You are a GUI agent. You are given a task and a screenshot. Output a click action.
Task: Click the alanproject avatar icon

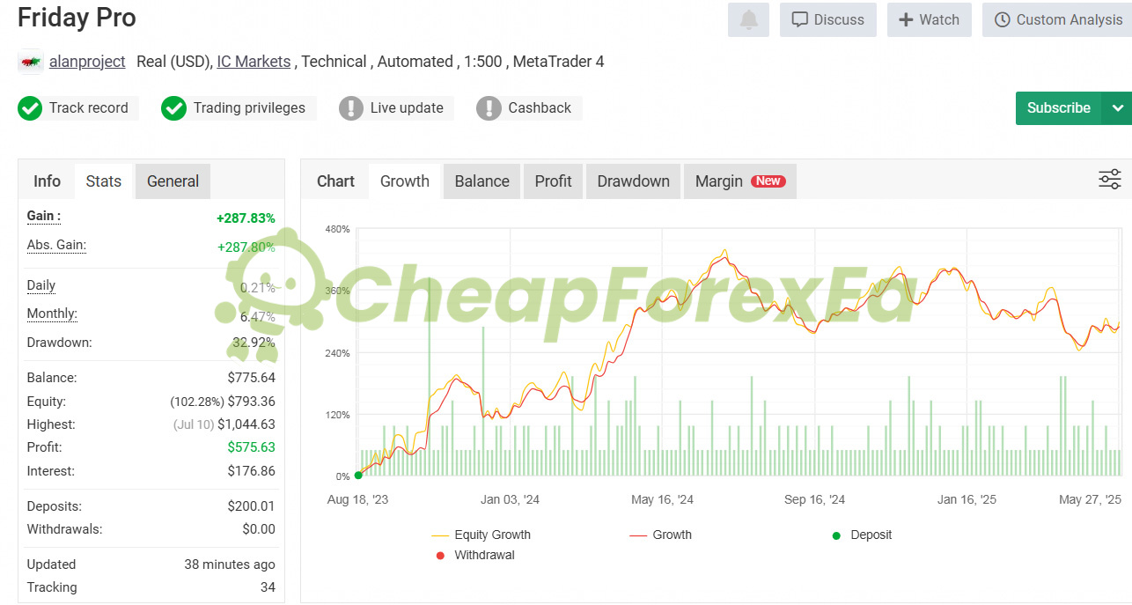[31, 63]
